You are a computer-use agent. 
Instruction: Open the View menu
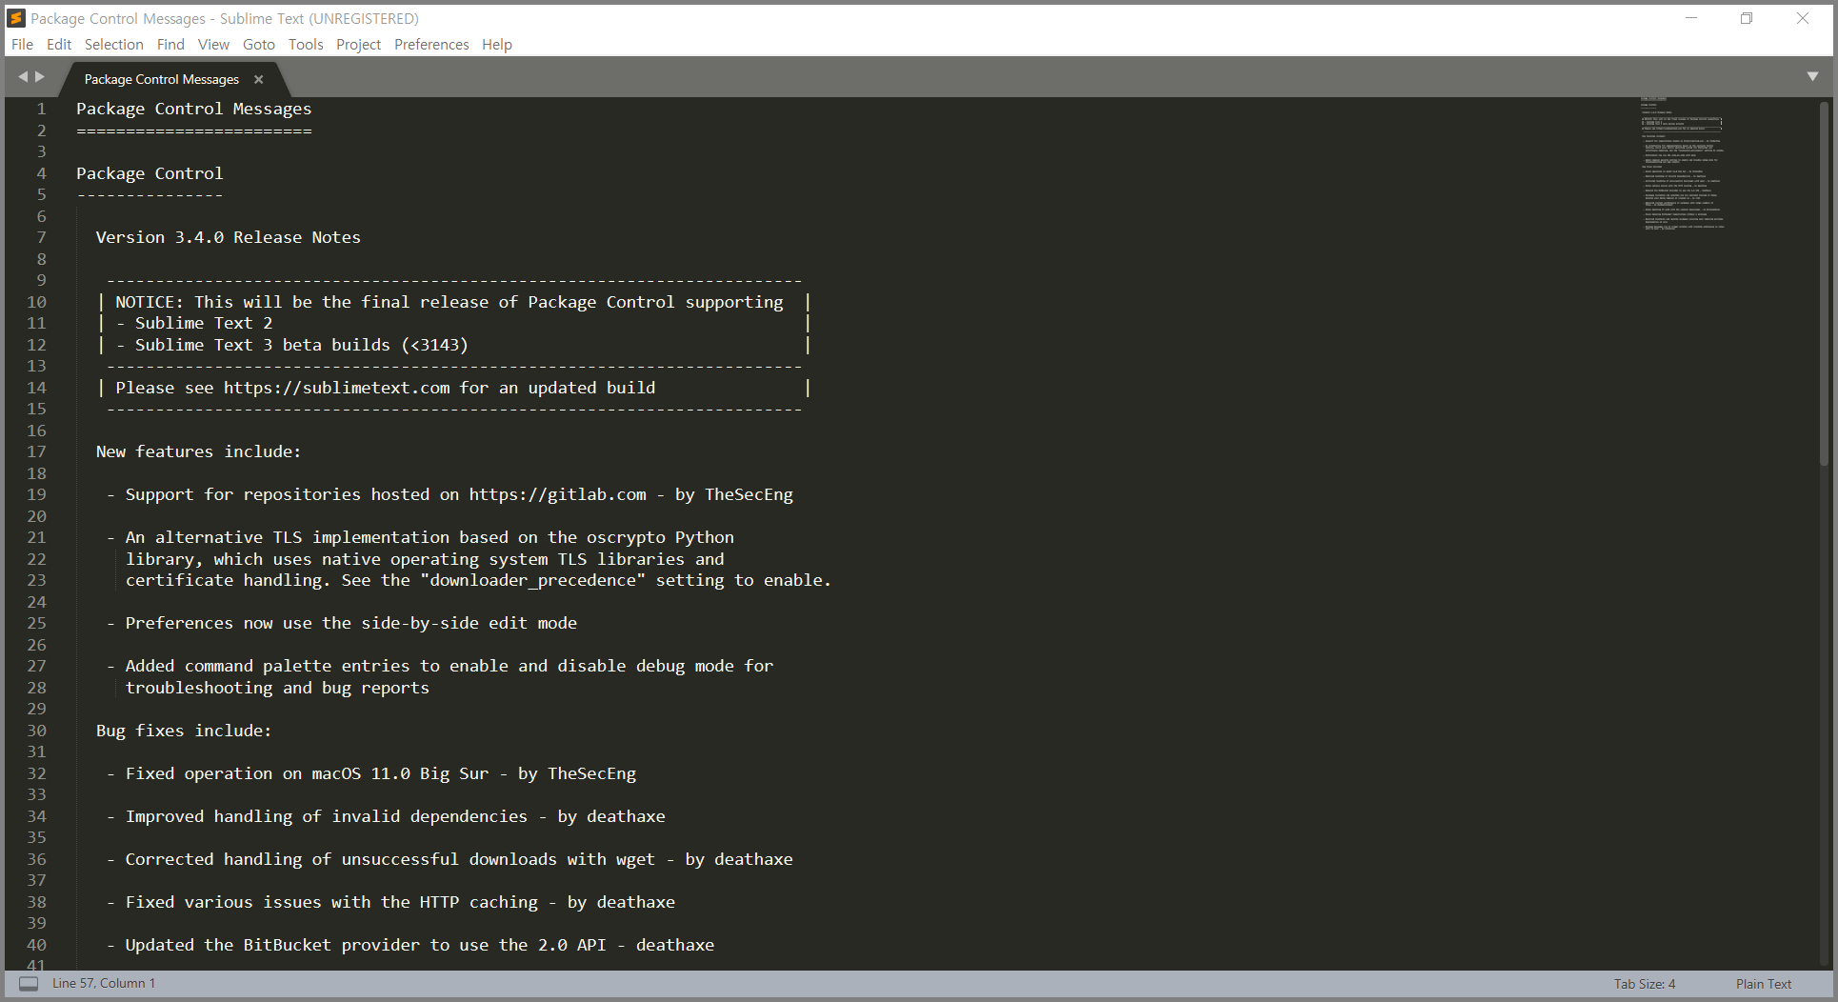tap(213, 44)
